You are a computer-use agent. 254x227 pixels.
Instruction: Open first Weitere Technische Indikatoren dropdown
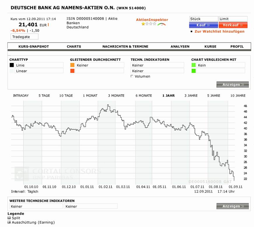36,206
